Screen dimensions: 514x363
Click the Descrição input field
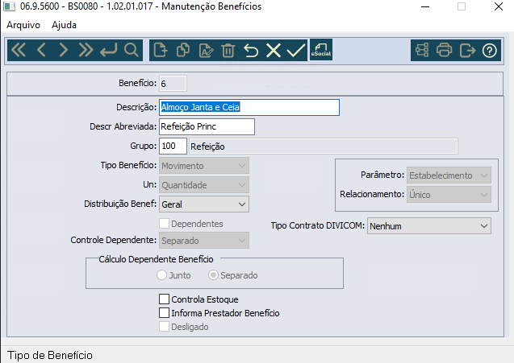pyautogui.click(x=249, y=107)
